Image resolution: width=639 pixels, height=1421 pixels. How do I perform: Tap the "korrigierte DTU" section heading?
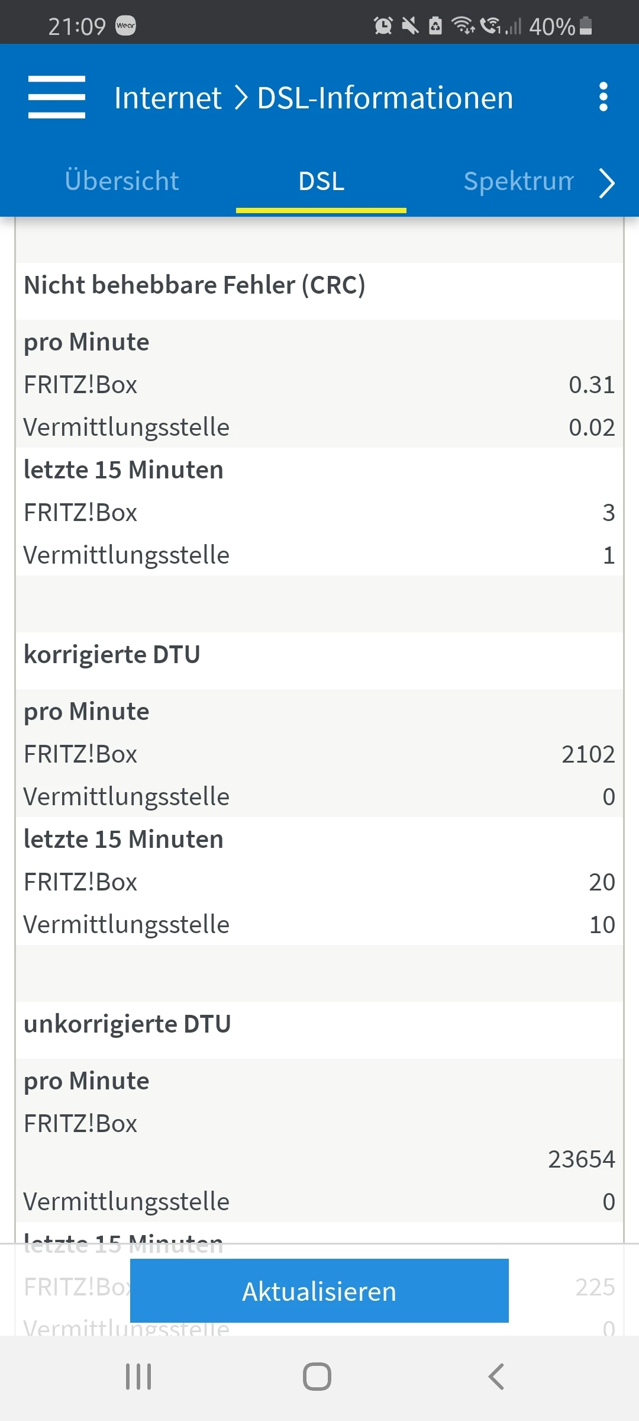pos(112,655)
